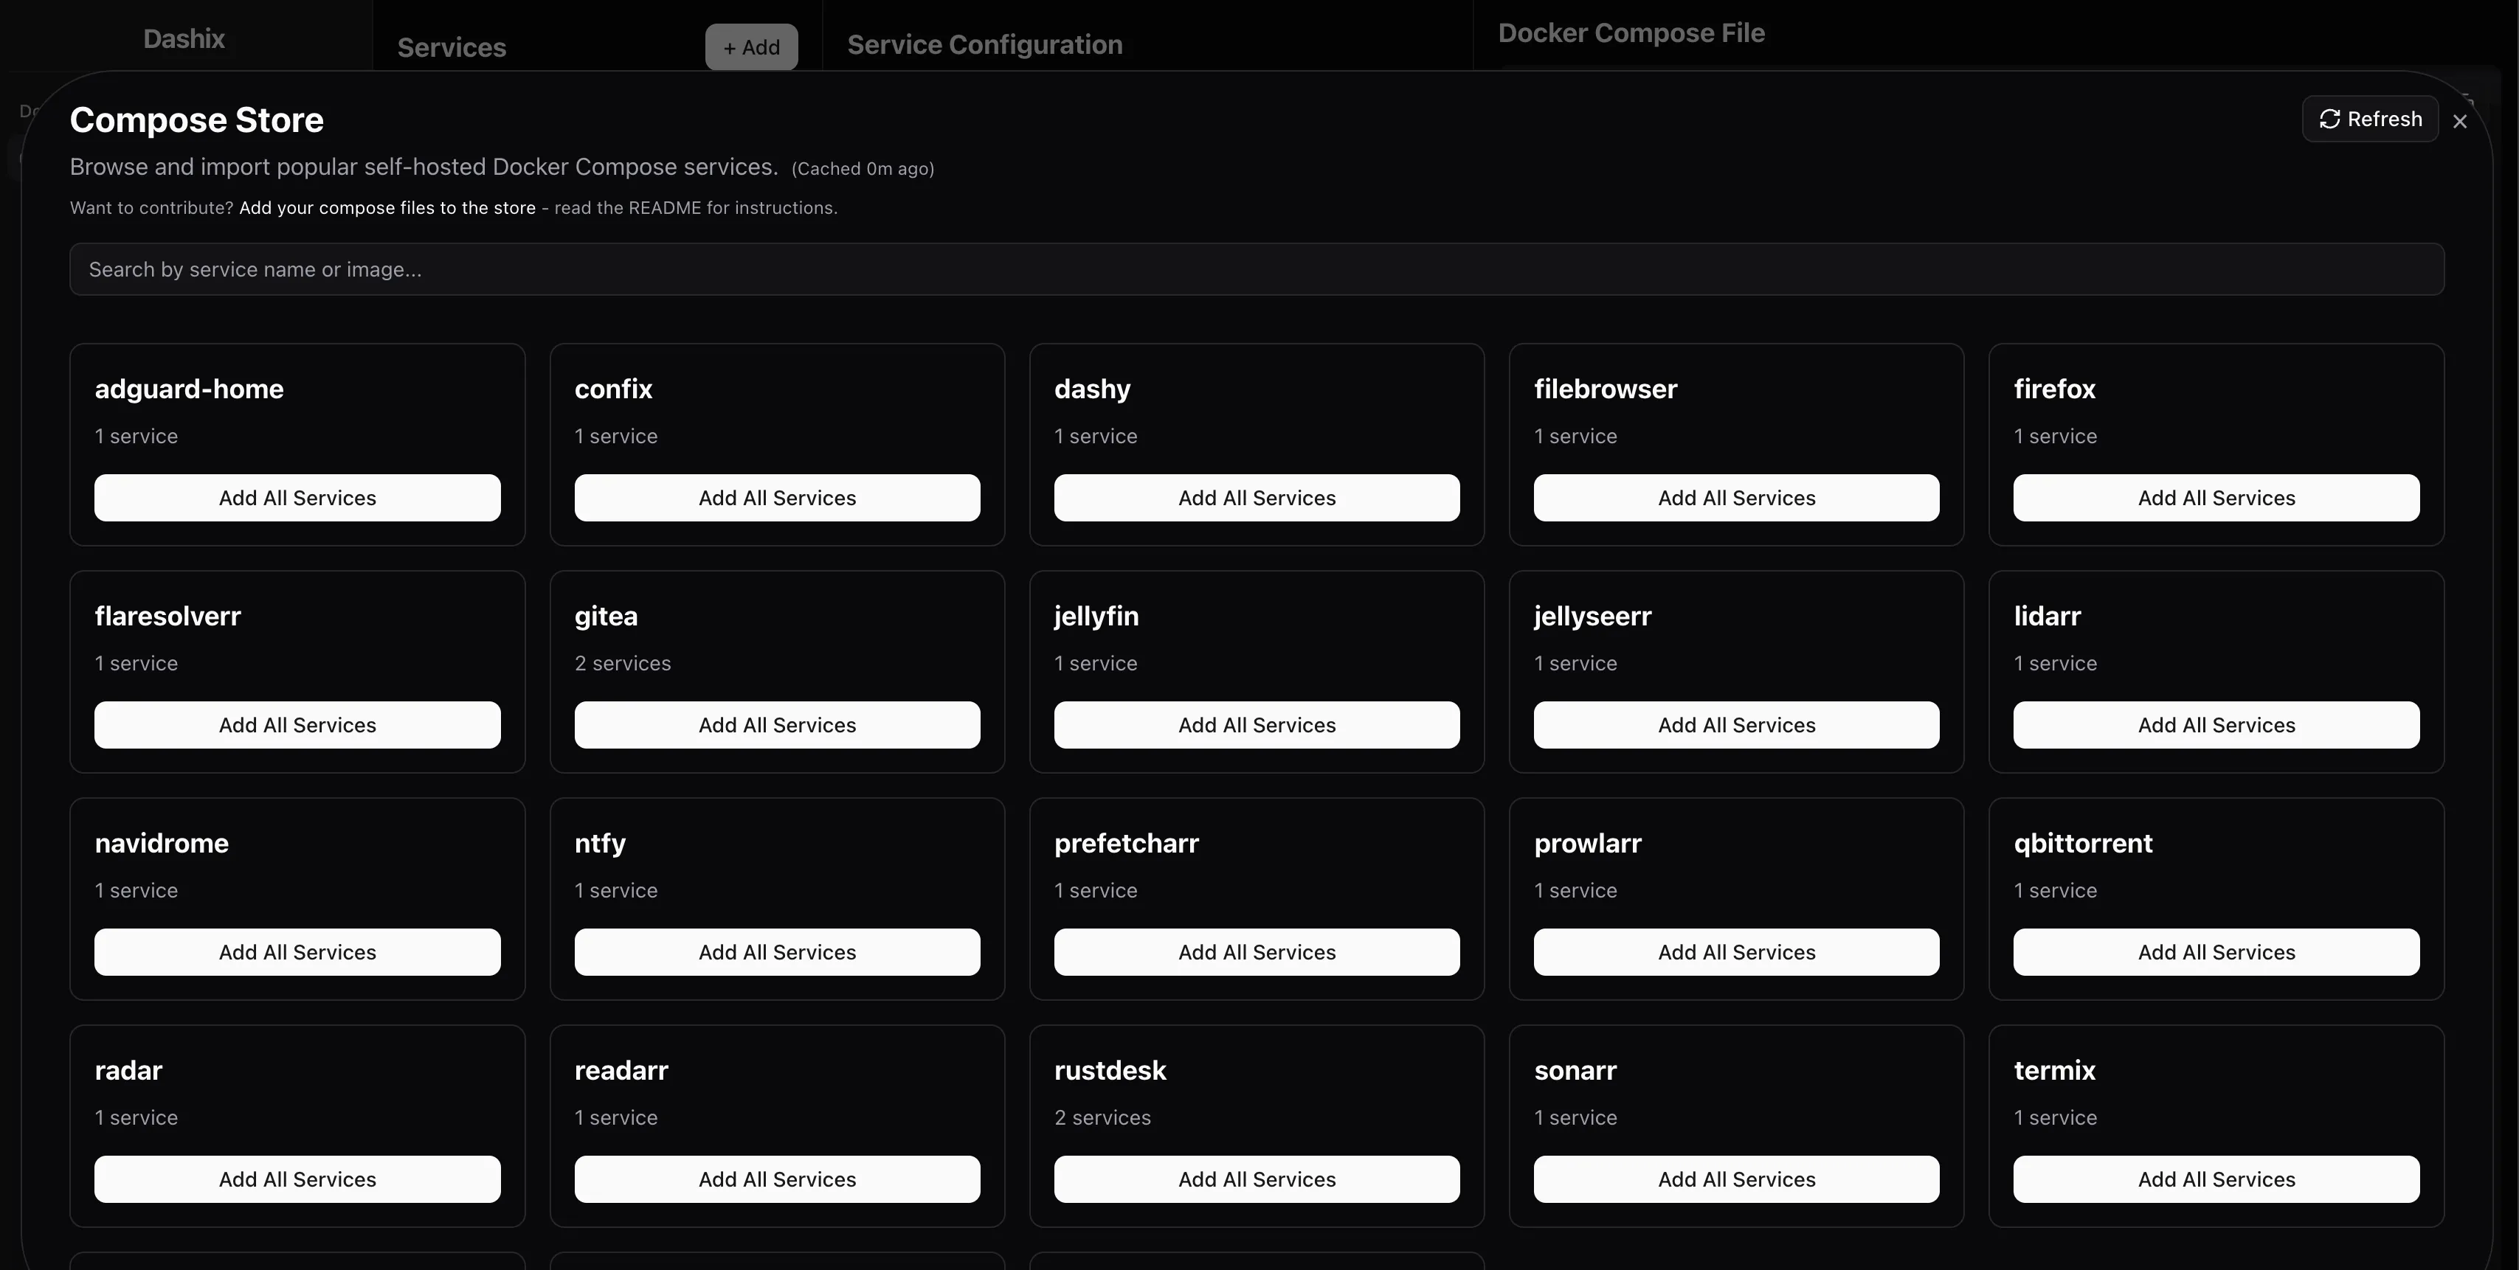Screen dimensions: 2519x1270
Task: Add all services for lidarr
Action: pos(2216,726)
